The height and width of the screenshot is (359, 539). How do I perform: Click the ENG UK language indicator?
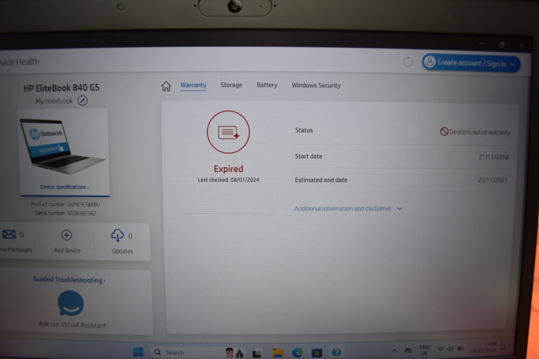click(425, 350)
